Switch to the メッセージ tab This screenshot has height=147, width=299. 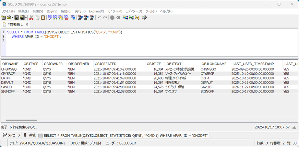click(x=12, y=135)
